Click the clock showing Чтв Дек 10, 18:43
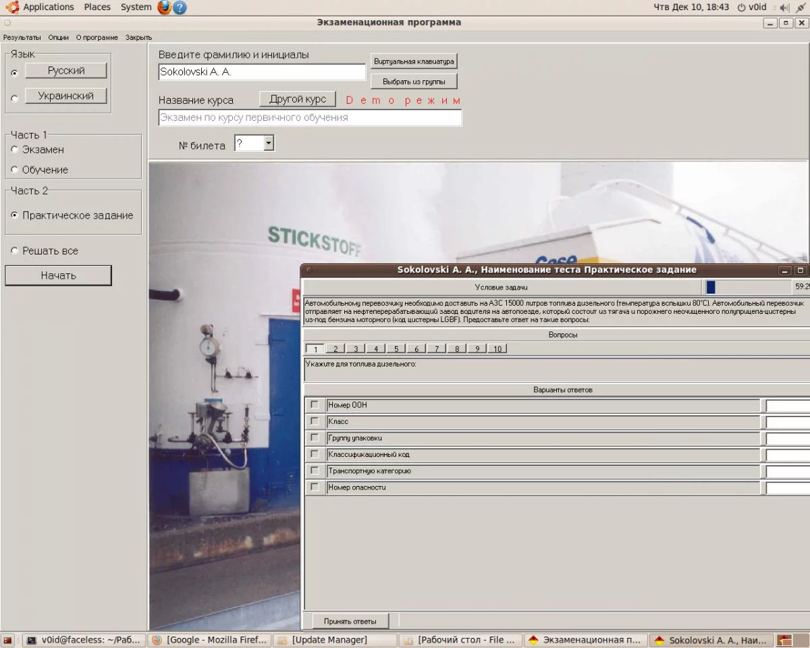The image size is (810, 648). [691, 7]
